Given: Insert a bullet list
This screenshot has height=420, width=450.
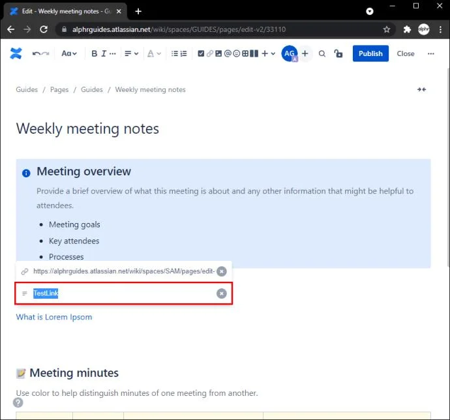Looking at the screenshot, I should [x=174, y=53].
